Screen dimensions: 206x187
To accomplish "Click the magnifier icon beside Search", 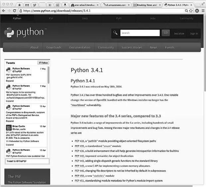I will click(x=115, y=33).
